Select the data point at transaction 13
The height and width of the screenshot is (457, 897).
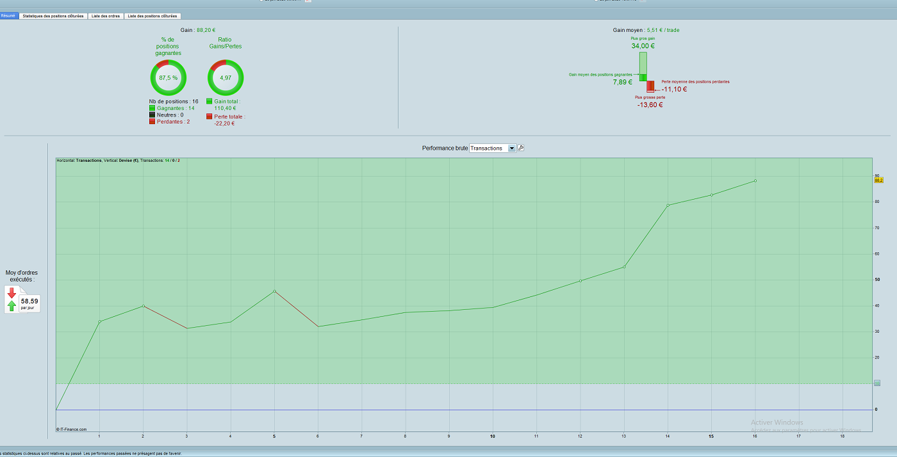pyautogui.click(x=624, y=266)
